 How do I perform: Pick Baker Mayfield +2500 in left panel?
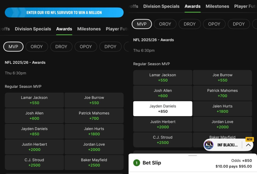(94, 162)
